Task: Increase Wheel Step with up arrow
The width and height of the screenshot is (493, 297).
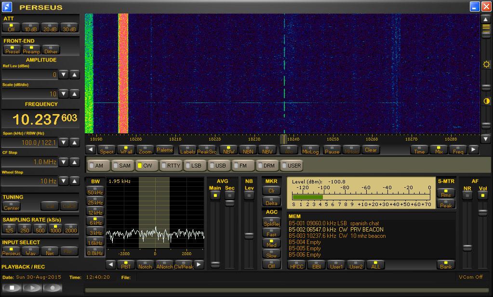Action: coord(75,181)
